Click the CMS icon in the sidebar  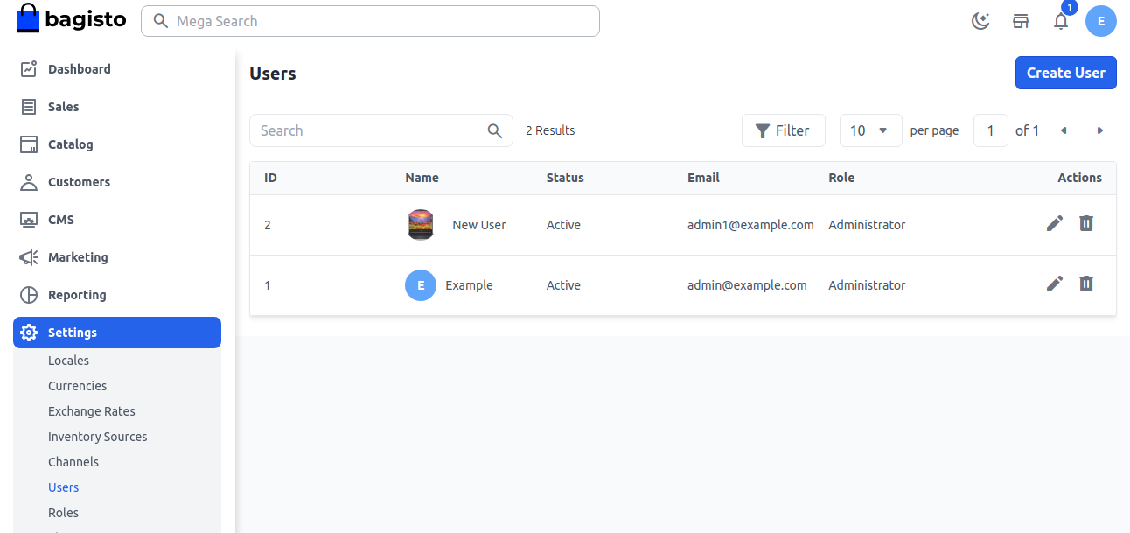tap(29, 219)
